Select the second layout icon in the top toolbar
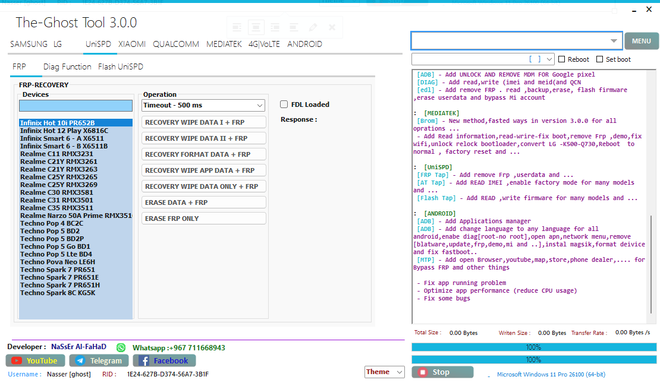660x383 pixels. tap(256, 27)
